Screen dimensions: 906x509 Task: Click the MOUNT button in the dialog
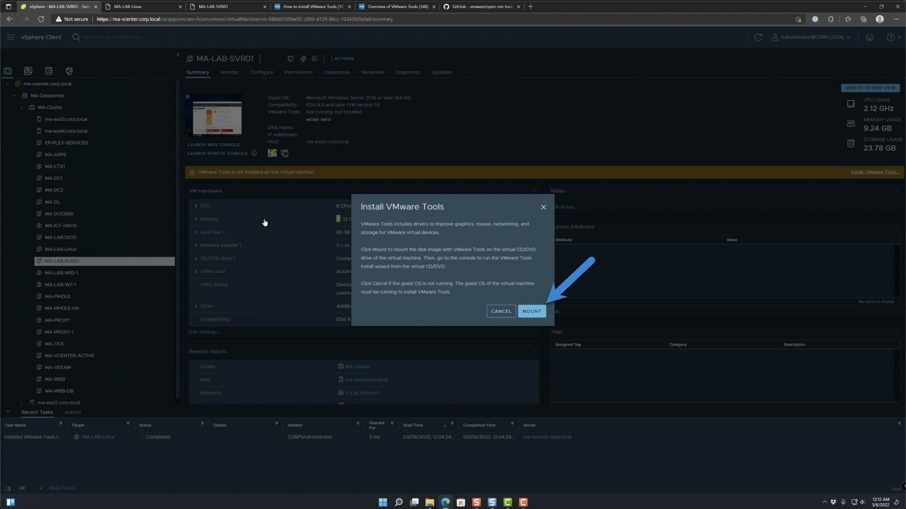click(x=532, y=311)
